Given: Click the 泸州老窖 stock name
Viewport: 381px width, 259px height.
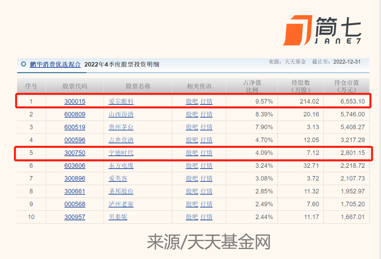Looking at the screenshot, I should [121, 204].
